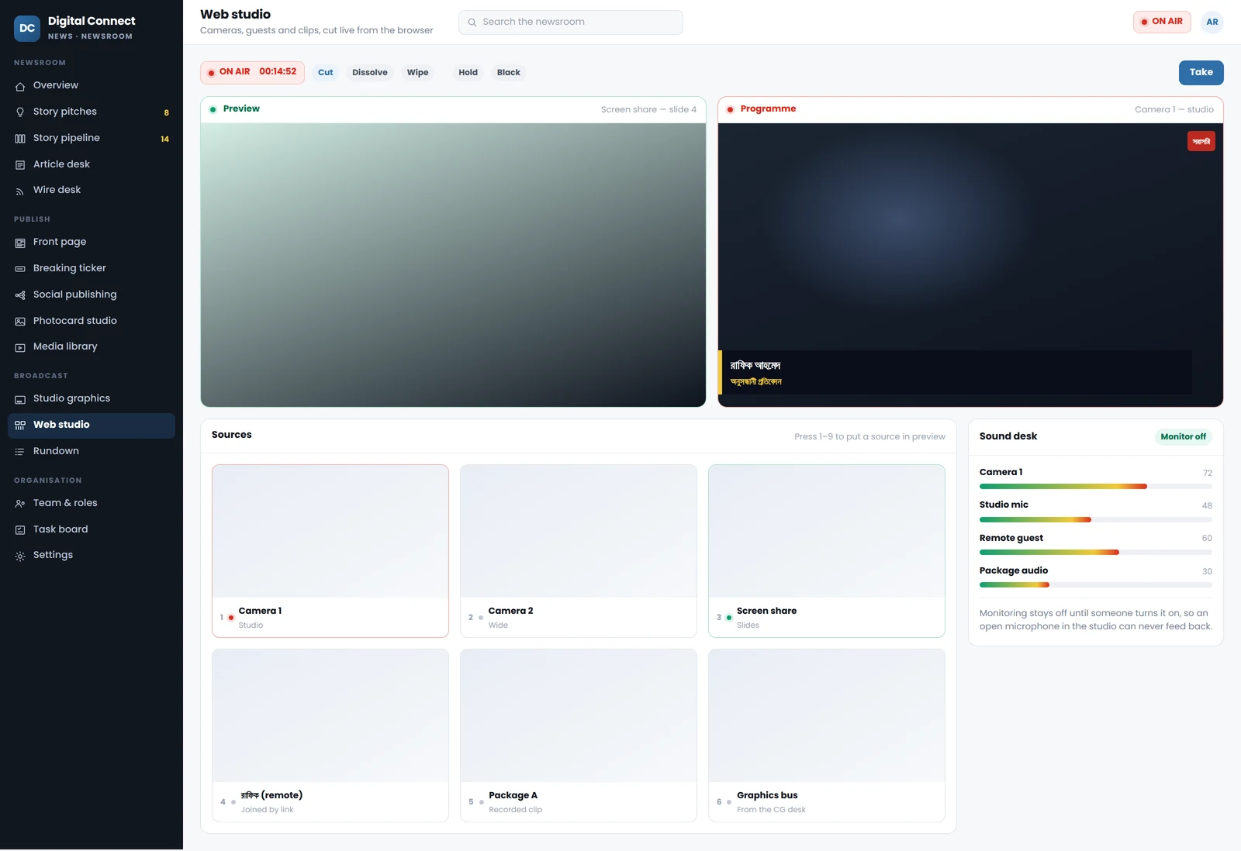
Task: Select the Cut transition
Action: pos(325,72)
